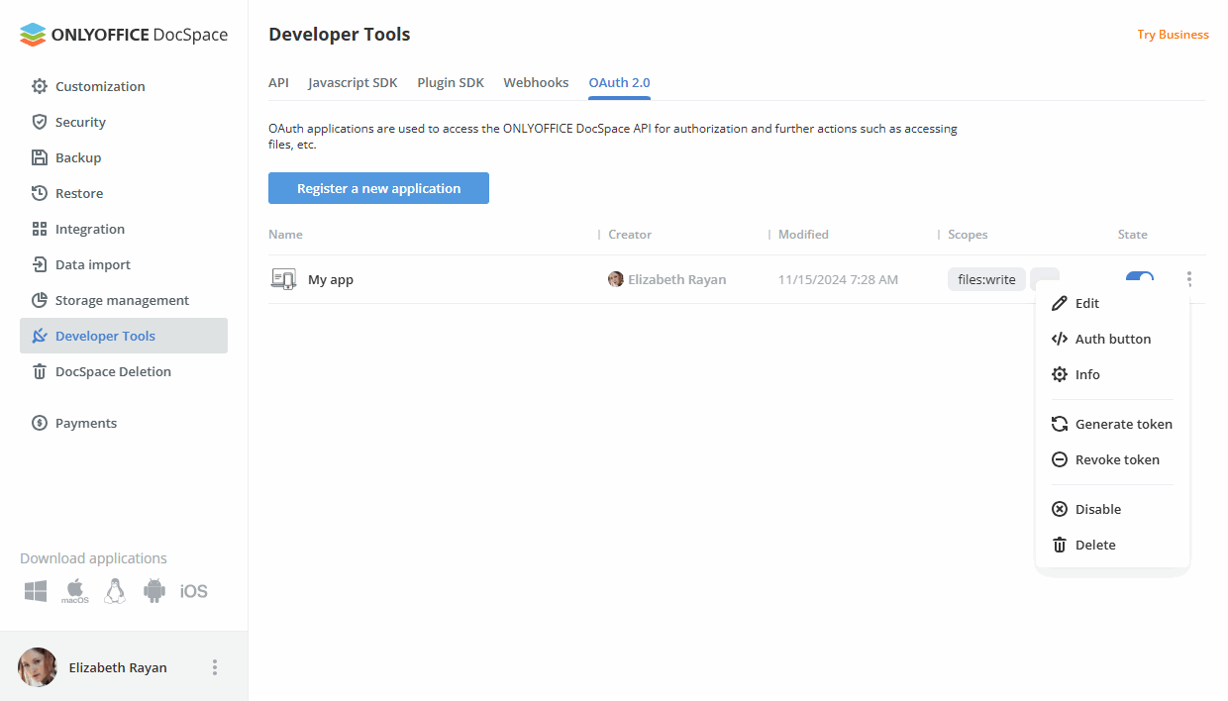
Task: Click the Info gear icon in menu
Action: pos(1060,374)
